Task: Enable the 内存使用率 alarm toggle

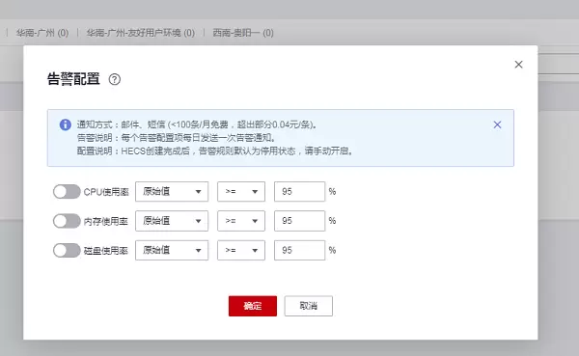Action: pos(67,221)
